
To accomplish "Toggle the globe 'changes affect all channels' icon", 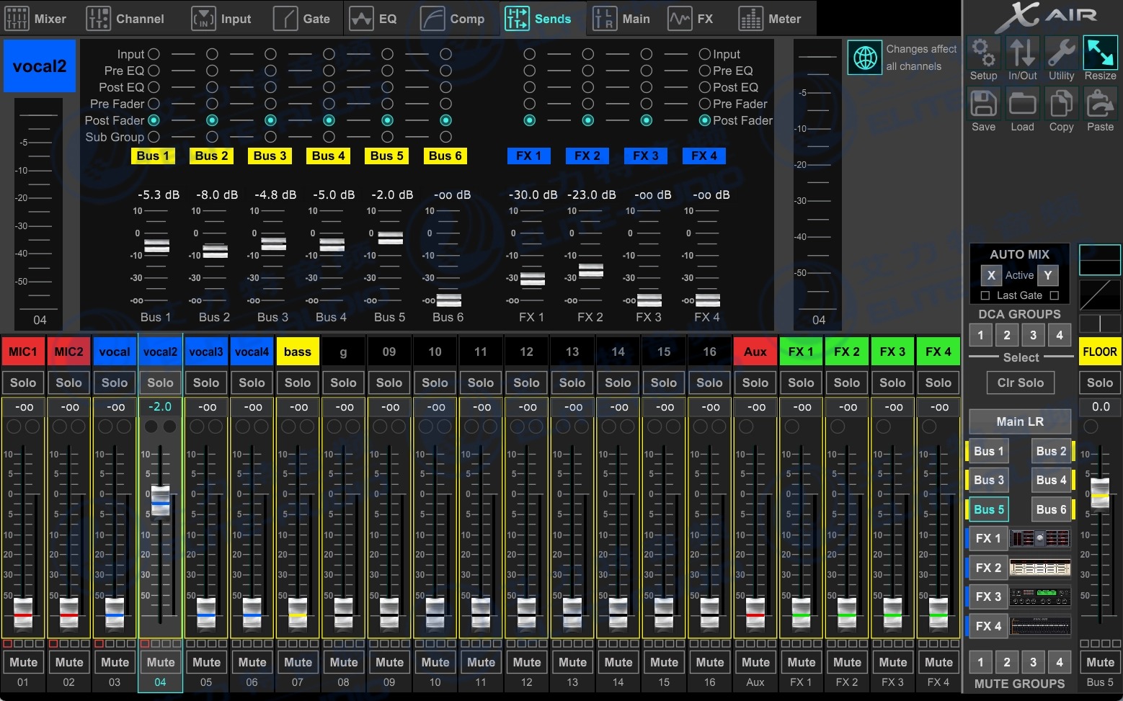I will tap(865, 58).
